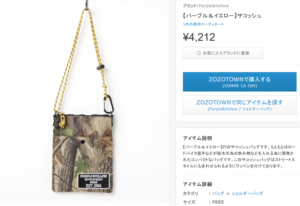The image size is (300, 206).
Task: Click the breadcrumb arrow between category links
Action: click(228, 194)
